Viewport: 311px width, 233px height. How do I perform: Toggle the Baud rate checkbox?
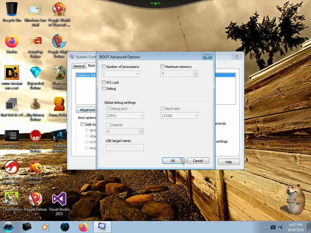click(x=162, y=109)
